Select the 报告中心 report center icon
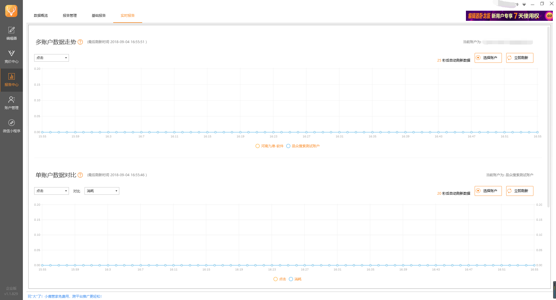The width and height of the screenshot is (556, 300). pos(11,80)
